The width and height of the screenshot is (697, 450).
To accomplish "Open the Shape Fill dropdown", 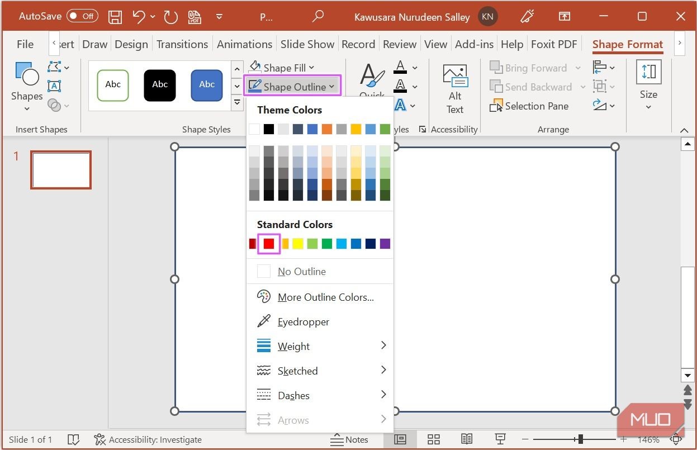I will [282, 68].
